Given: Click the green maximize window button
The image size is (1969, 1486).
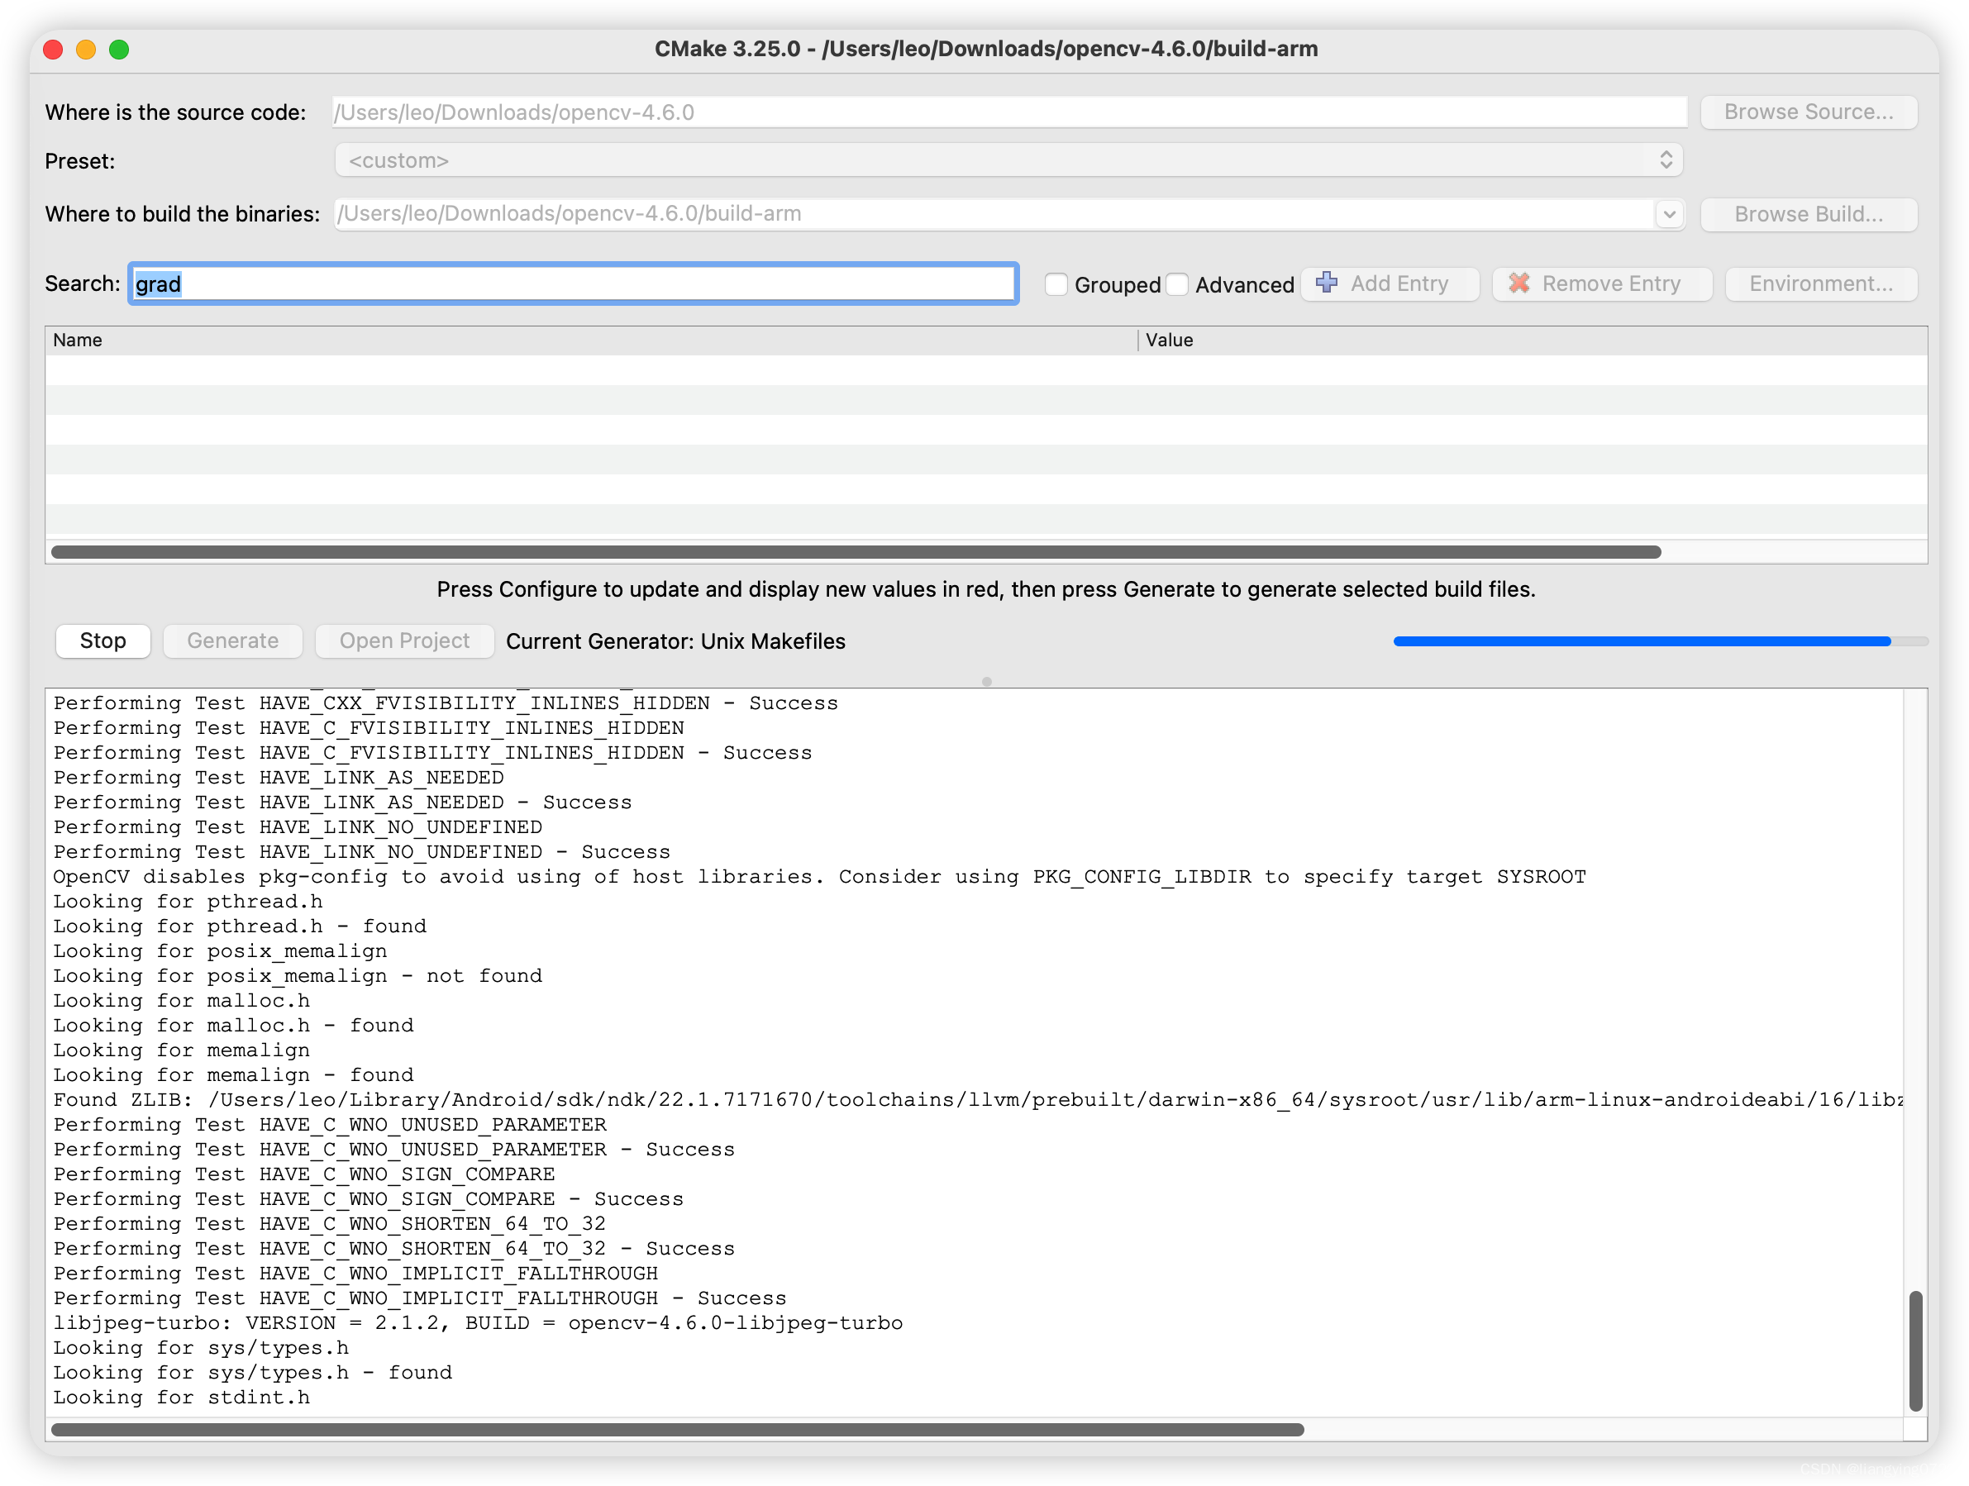Looking at the screenshot, I should pyautogui.click(x=118, y=50).
